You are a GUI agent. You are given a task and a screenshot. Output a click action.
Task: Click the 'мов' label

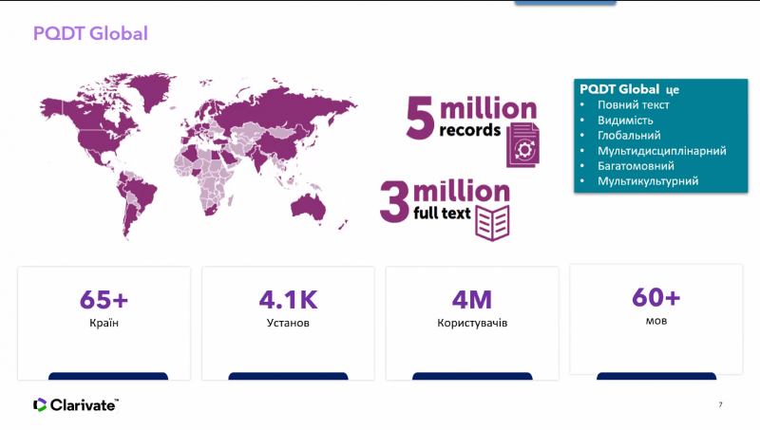click(656, 321)
